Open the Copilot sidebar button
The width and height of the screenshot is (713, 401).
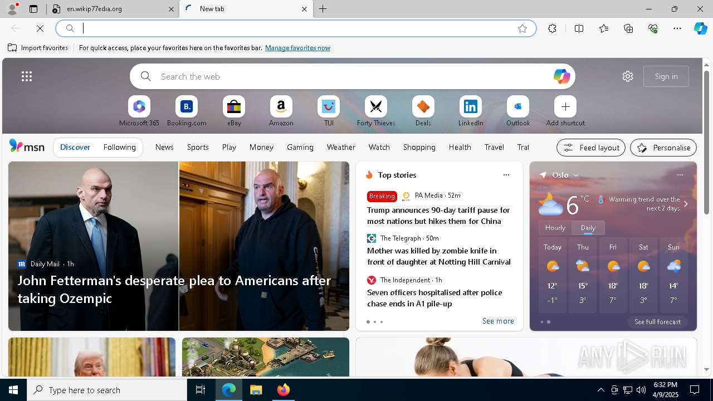[701, 28]
